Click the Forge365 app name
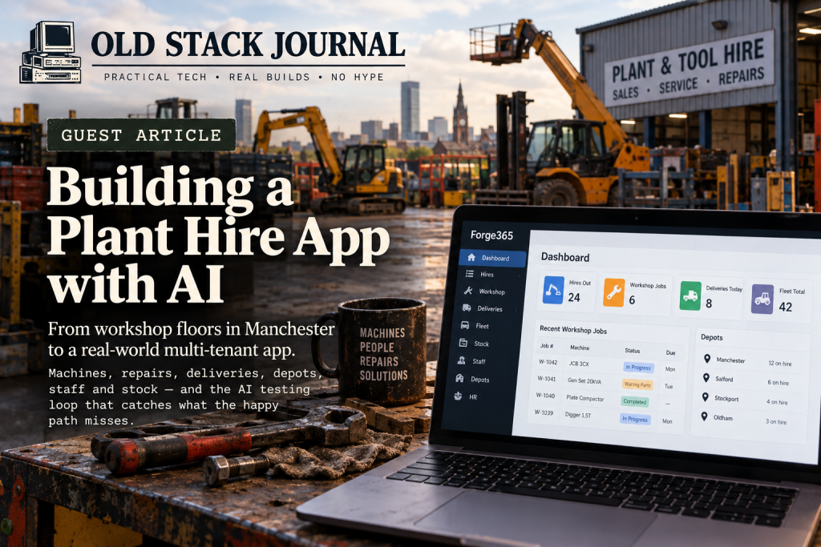 pyautogui.click(x=491, y=235)
